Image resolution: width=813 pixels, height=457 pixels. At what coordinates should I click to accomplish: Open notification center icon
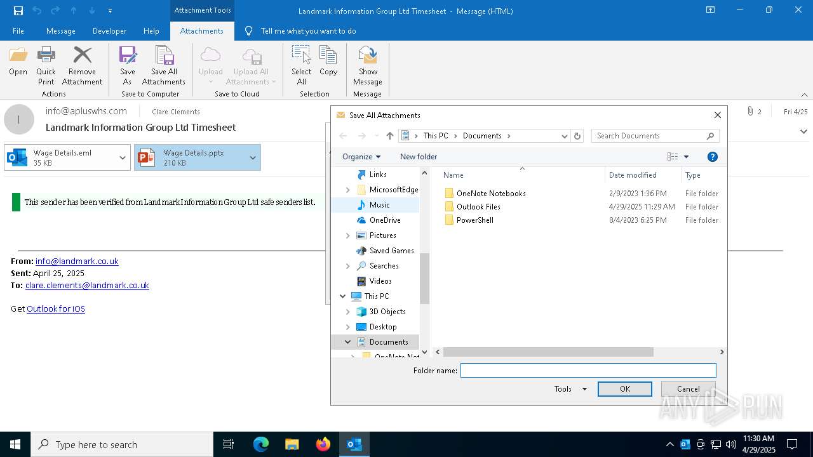coord(792,444)
